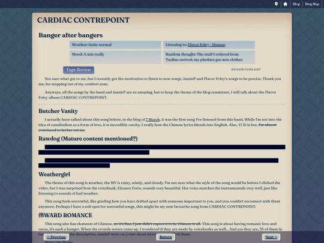Screen dimensions: 324x243
Task: Click the Butcher Vanity heading
Action: tap(58, 111)
